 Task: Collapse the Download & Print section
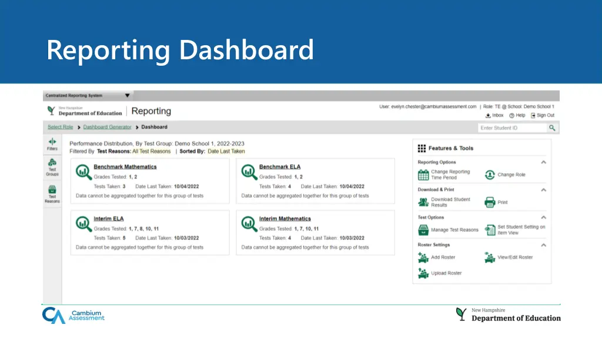[543, 190]
